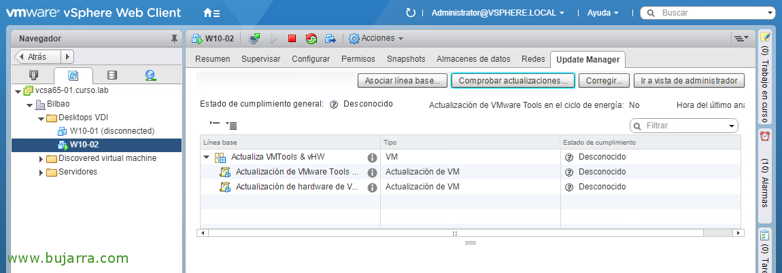Click the Comprobar actualizaciones button
The height and width of the screenshot is (273, 782).
pos(513,81)
